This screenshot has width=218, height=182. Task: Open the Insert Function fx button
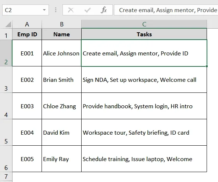tap(104, 10)
